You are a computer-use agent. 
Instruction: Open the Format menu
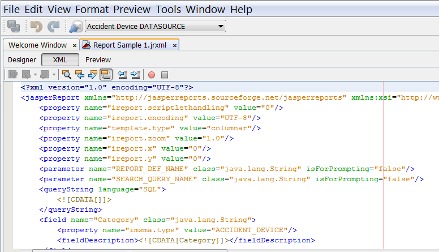click(x=92, y=10)
